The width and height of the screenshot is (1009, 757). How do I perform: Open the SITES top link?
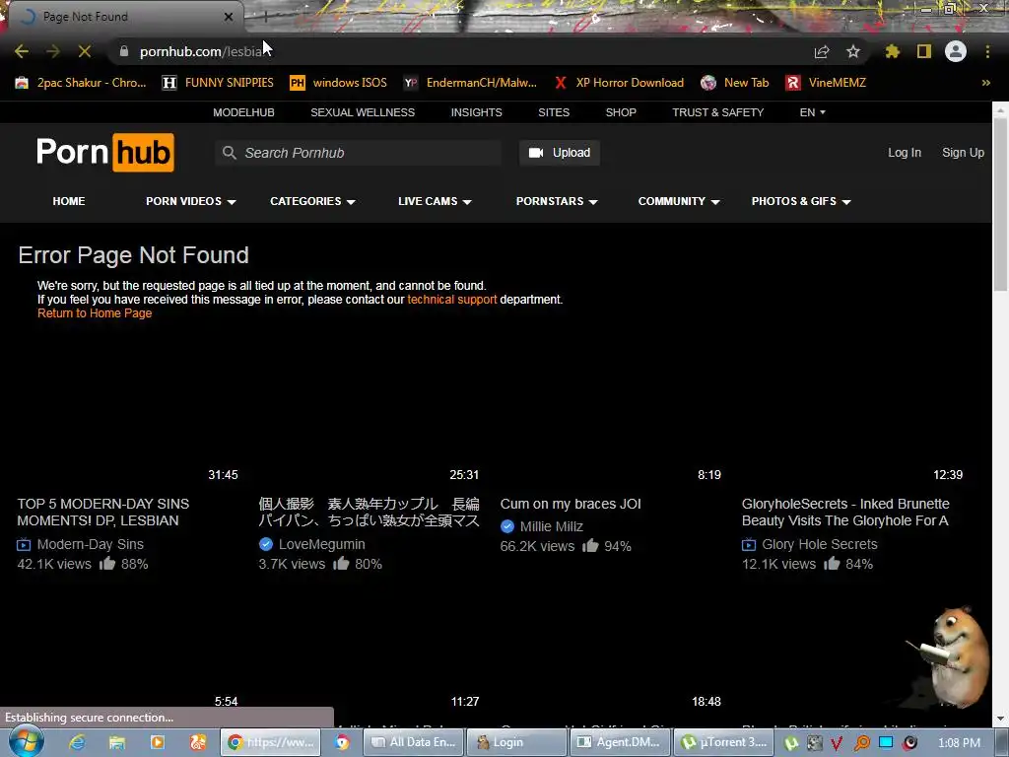[x=554, y=112]
